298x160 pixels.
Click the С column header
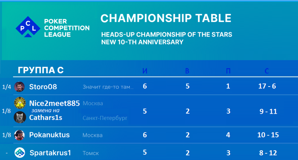267,71
